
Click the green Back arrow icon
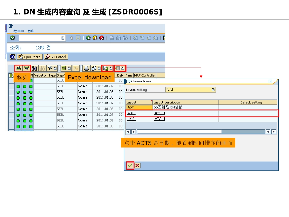coord(89,38)
